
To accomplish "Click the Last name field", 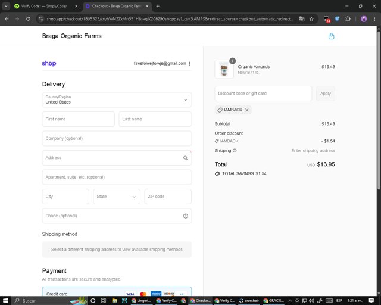I will point(155,119).
